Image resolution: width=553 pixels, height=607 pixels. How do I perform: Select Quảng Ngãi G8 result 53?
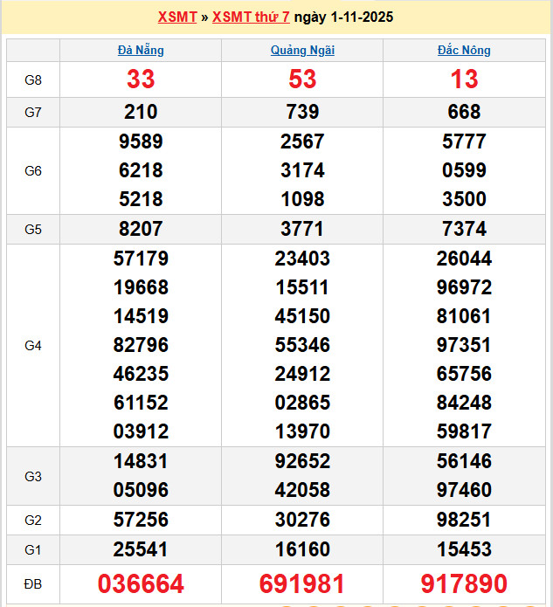click(302, 79)
